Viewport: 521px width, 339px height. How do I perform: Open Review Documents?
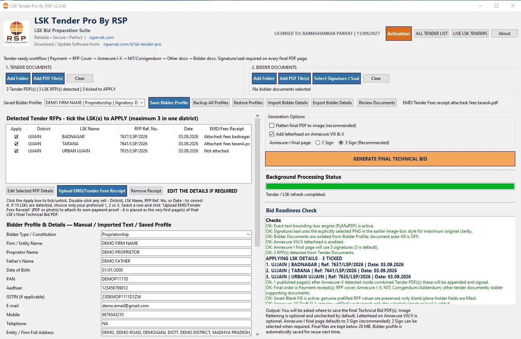(x=377, y=103)
